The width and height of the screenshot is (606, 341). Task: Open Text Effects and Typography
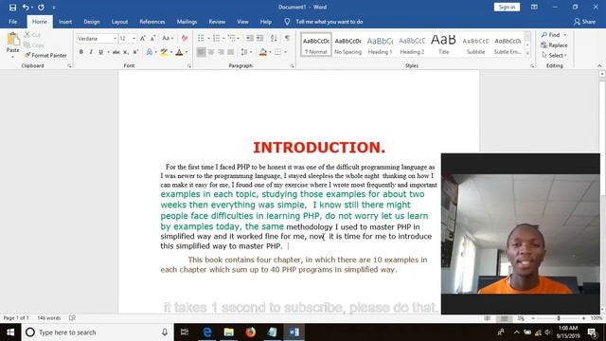coord(150,52)
